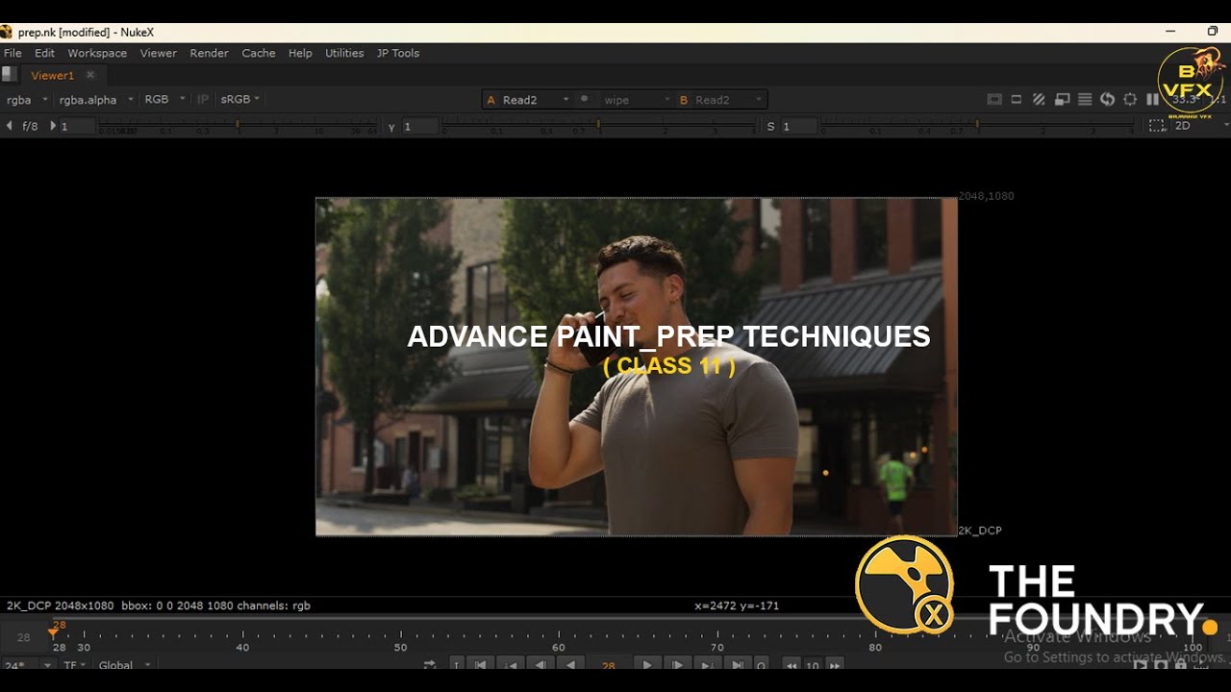Open the Viewer menu
This screenshot has width=1231, height=692.
[159, 53]
